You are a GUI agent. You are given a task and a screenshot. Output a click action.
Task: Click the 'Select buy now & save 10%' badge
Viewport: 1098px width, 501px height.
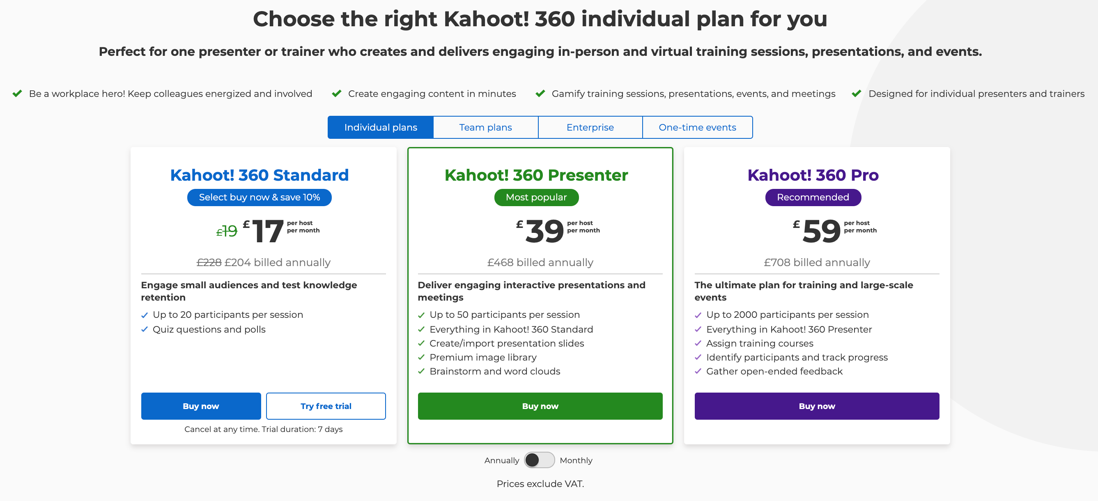[x=259, y=198]
